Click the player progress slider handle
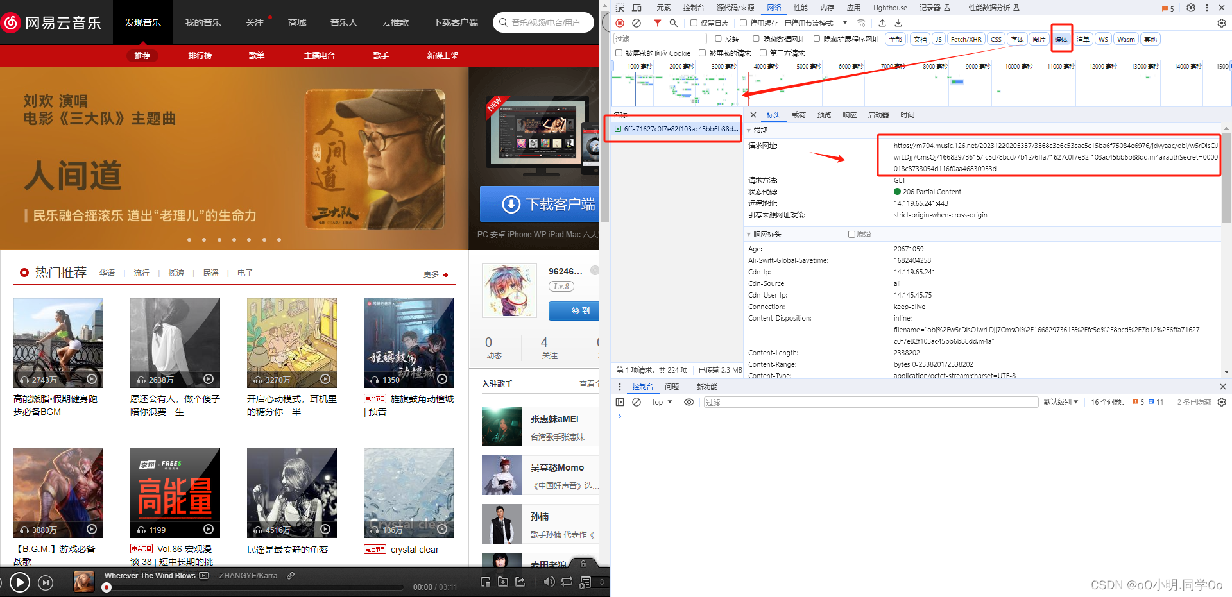Screen dimensions: 1232x597 click(107, 587)
